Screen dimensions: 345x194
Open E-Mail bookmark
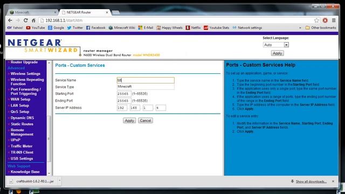[x=146, y=27]
